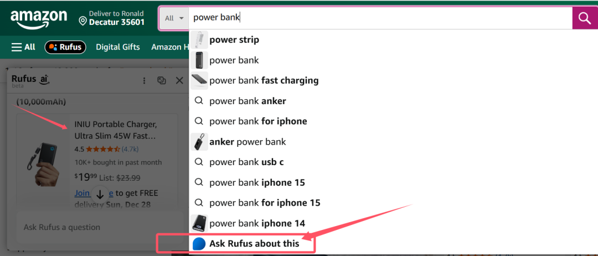Click the Ask Rufus blue bubble icon
This screenshot has height=256, width=598.
[x=199, y=244]
